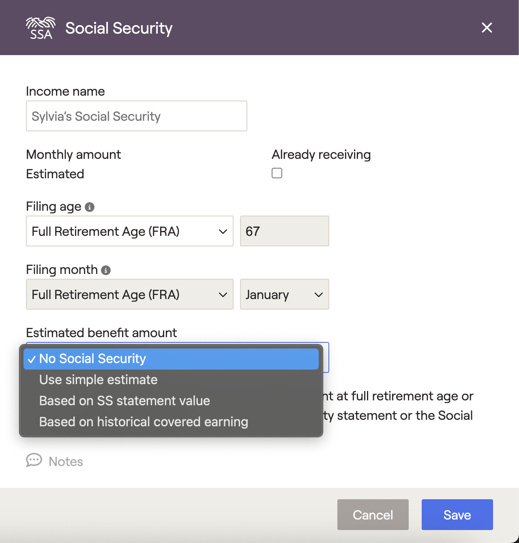Toggle the Already receiving checkbox
Viewport: 519px width, 543px height.
(277, 173)
